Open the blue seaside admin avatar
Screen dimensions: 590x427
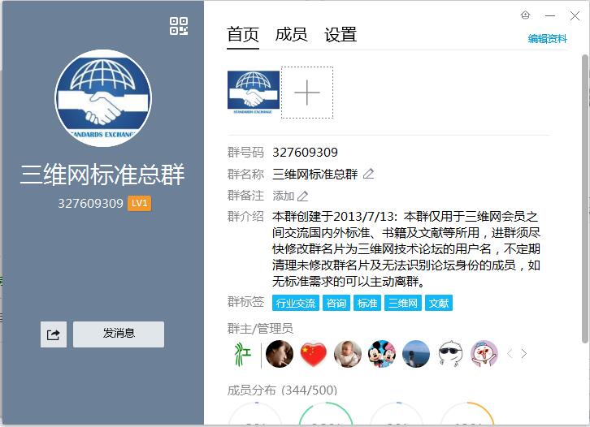(x=416, y=354)
